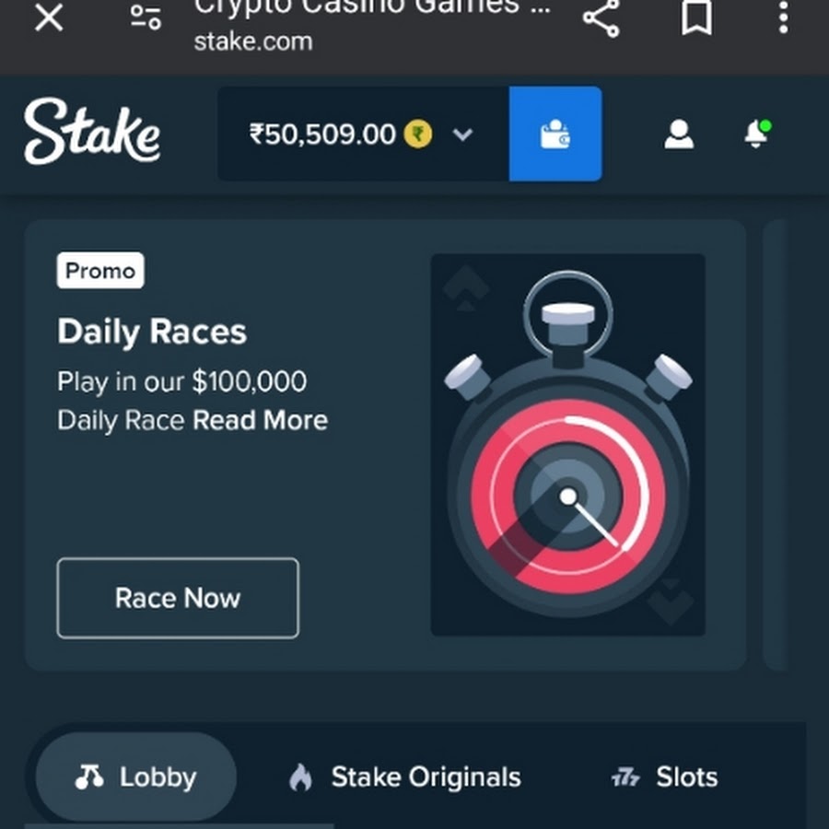Bookmark this page with bookmark icon
Image resolution: width=829 pixels, height=829 pixels.
[696, 18]
